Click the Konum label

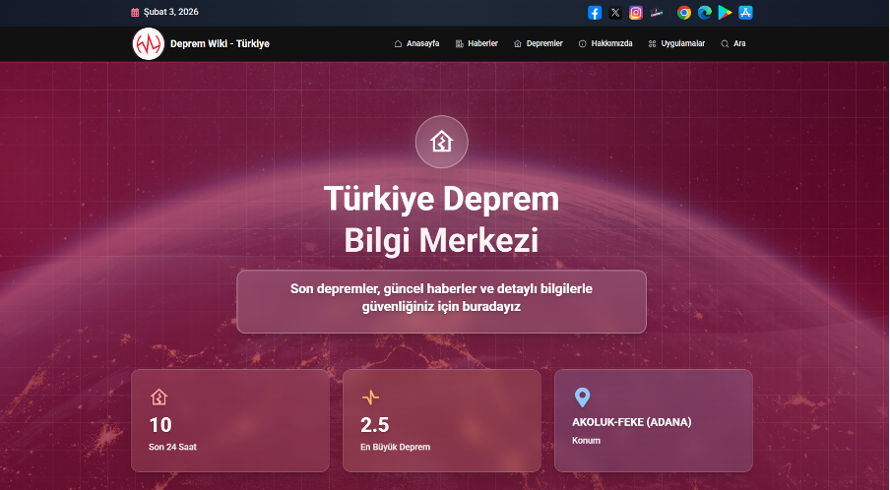pyautogui.click(x=586, y=441)
